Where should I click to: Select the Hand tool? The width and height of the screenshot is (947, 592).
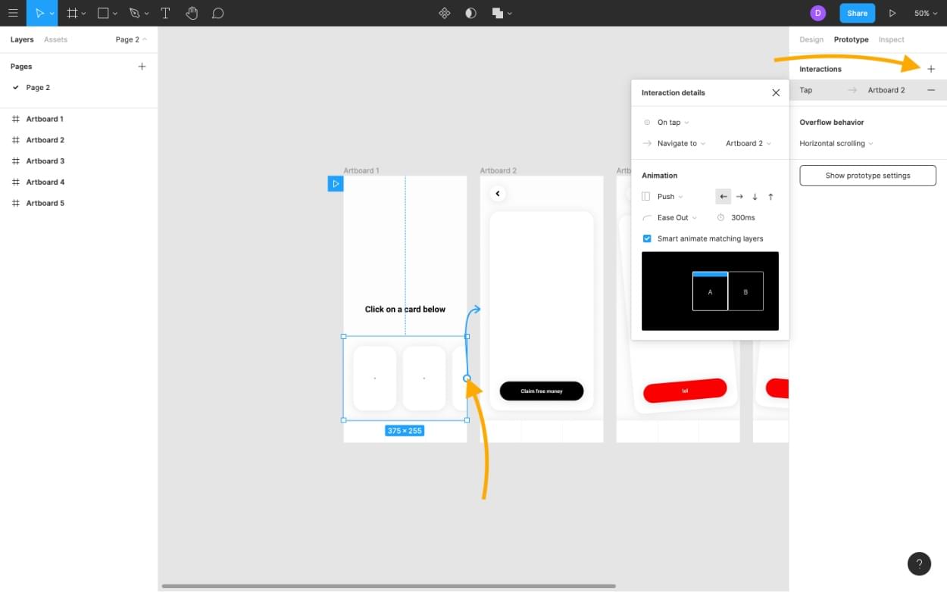coord(192,13)
